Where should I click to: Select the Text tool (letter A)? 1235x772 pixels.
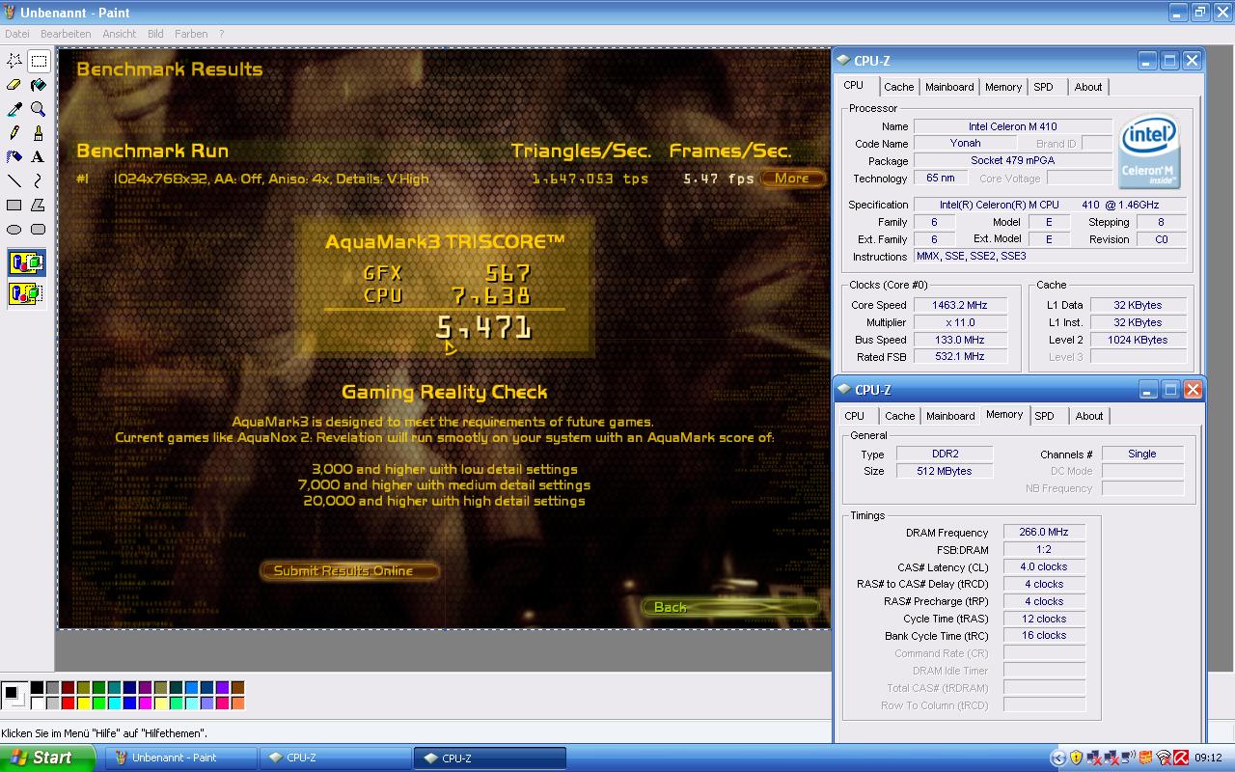pos(39,157)
